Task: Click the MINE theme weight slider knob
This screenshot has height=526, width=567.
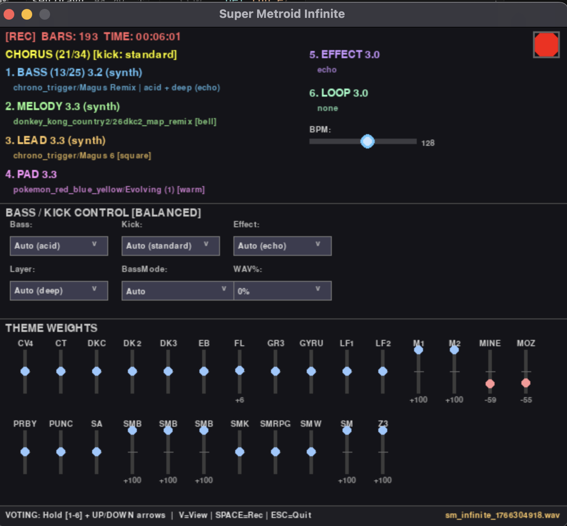Action: click(x=490, y=384)
